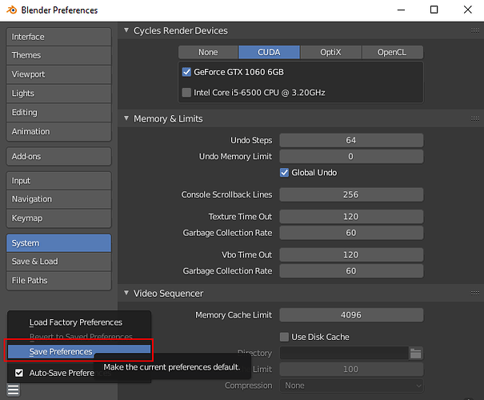This screenshot has height=400, width=484.
Task: Click the Undo Steps value field
Action: point(351,141)
